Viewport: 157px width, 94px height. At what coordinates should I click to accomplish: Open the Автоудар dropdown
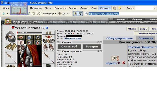coord(55,13)
